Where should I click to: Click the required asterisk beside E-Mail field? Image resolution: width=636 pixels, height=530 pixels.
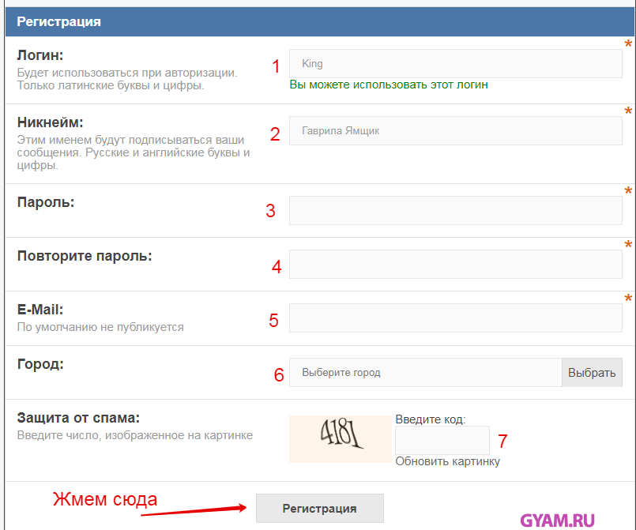628,299
